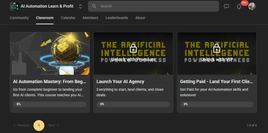Viewport: 268px width, 133px height.
Task: Click the lock icon on Getting Paid course
Action: coord(217,49)
